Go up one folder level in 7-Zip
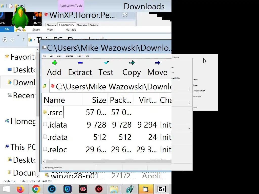 click(45, 86)
